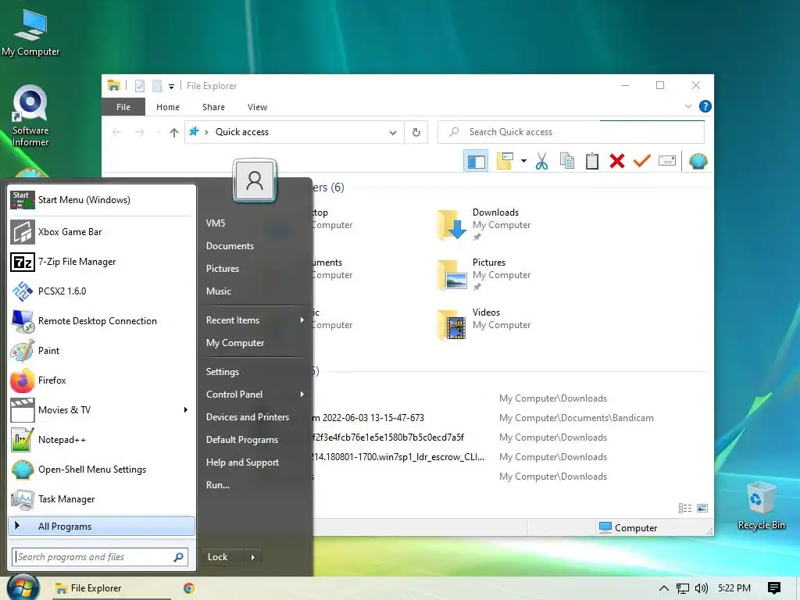The width and height of the screenshot is (800, 600).
Task: Open 7-Zip File Manager
Action: click(x=102, y=262)
